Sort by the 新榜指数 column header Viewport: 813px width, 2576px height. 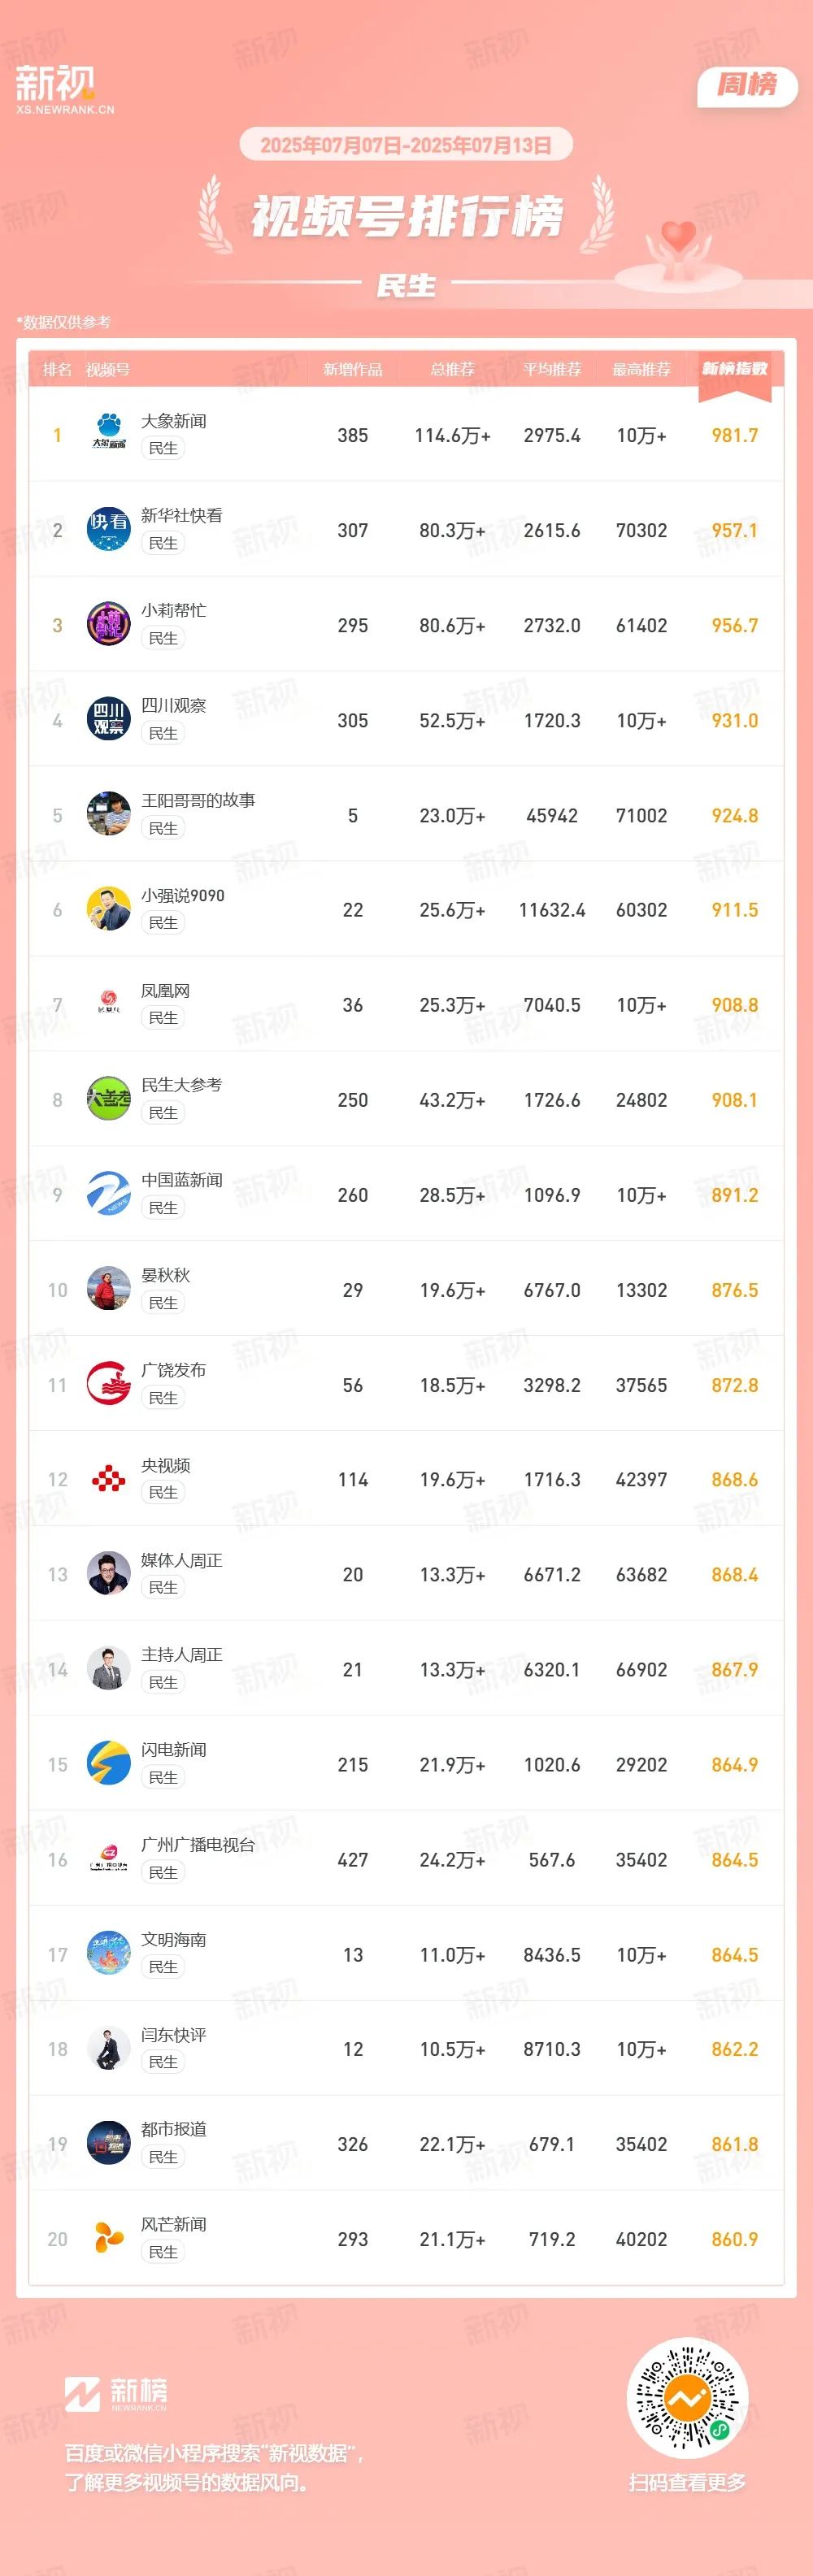(x=734, y=369)
